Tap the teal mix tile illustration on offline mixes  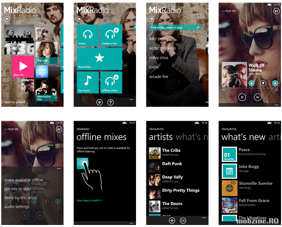pyautogui.click(x=82, y=163)
